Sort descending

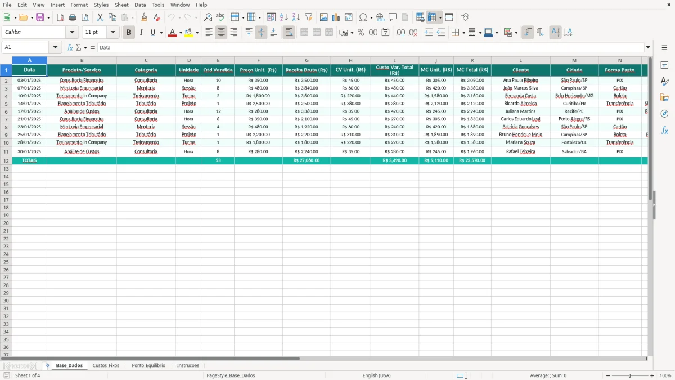point(296,17)
